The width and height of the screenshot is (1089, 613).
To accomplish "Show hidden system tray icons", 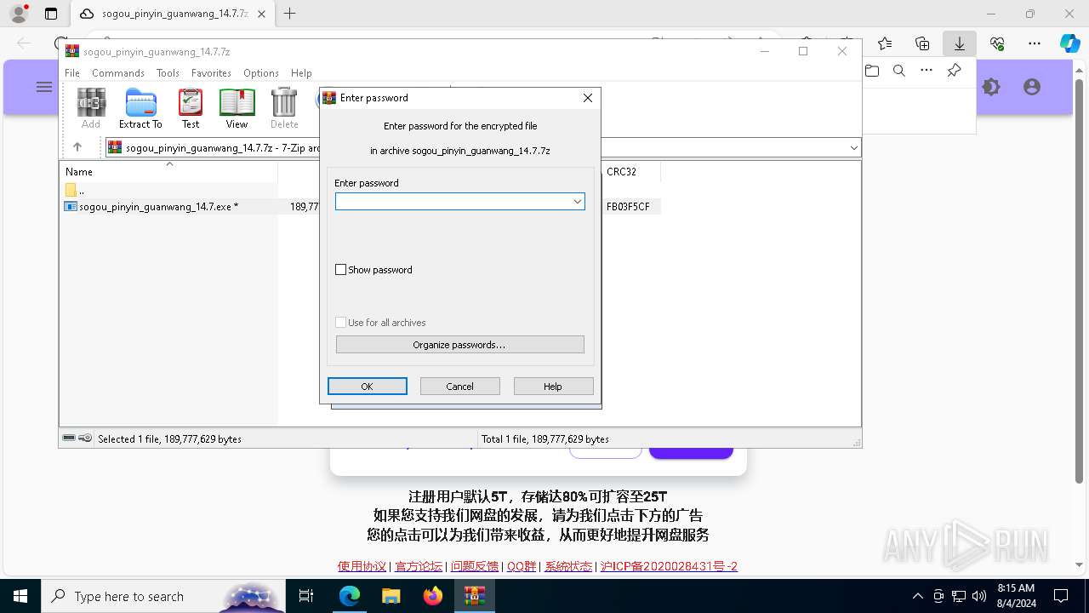I will [917, 596].
